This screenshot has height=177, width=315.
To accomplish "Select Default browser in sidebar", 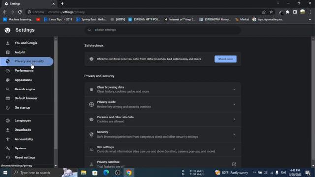I will 27,98.
